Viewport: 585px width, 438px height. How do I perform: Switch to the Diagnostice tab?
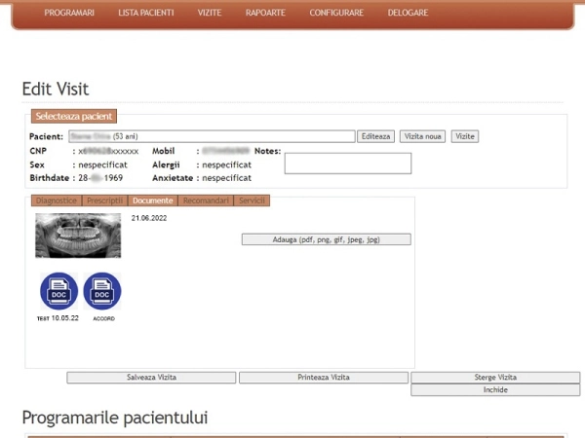coord(57,201)
